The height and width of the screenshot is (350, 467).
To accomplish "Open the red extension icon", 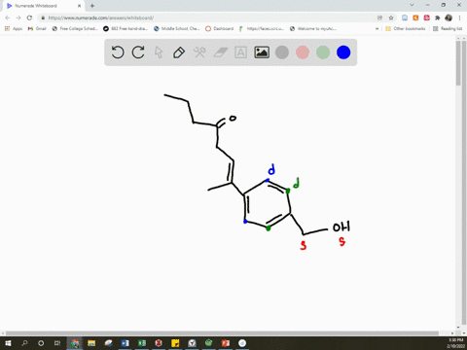I will (x=426, y=17).
